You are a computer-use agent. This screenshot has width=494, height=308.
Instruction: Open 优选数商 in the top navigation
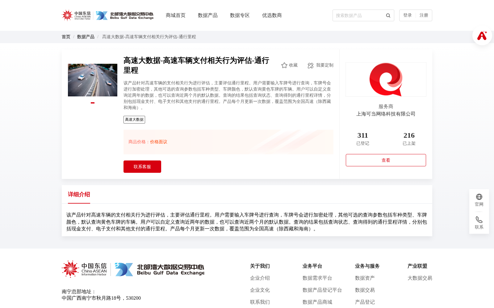tap(272, 15)
